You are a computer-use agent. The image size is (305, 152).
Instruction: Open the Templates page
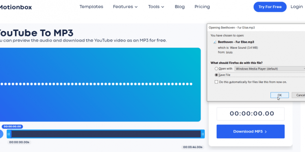click(x=91, y=7)
